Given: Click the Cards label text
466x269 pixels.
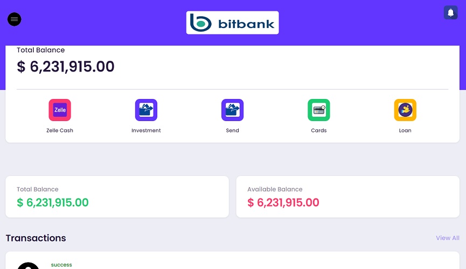Looking at the screenshot, I should click(319, 130).
